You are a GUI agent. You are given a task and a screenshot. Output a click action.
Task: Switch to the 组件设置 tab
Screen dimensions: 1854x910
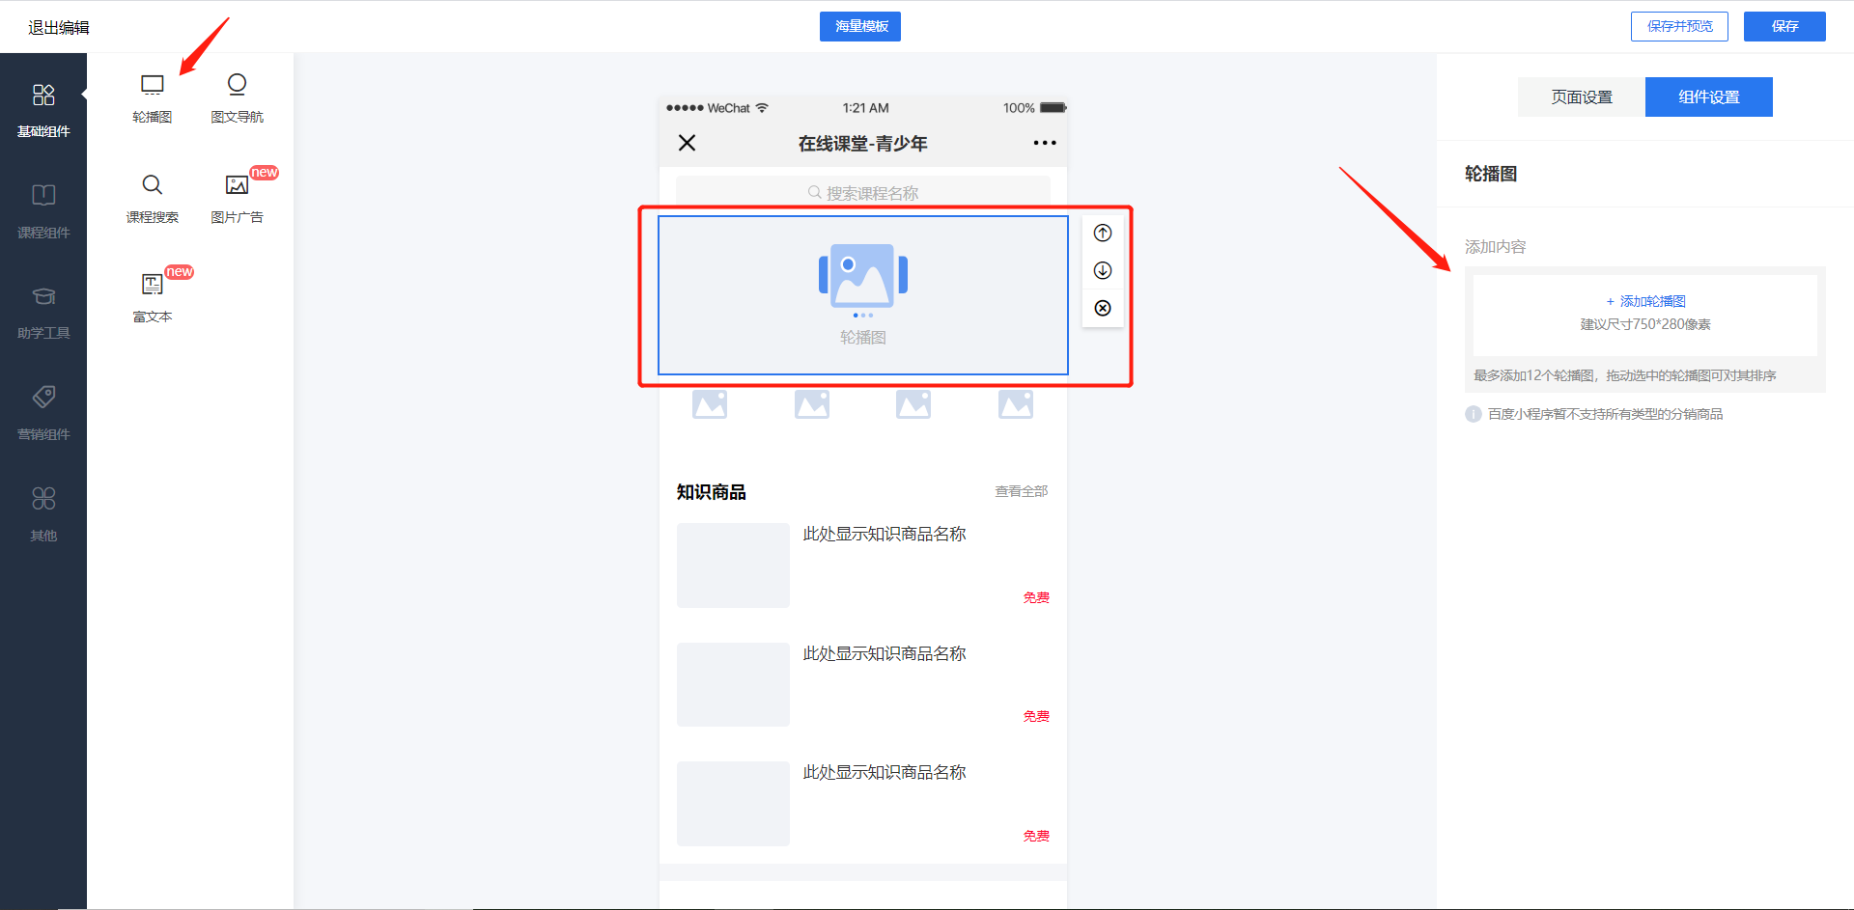coord(1709,97)
